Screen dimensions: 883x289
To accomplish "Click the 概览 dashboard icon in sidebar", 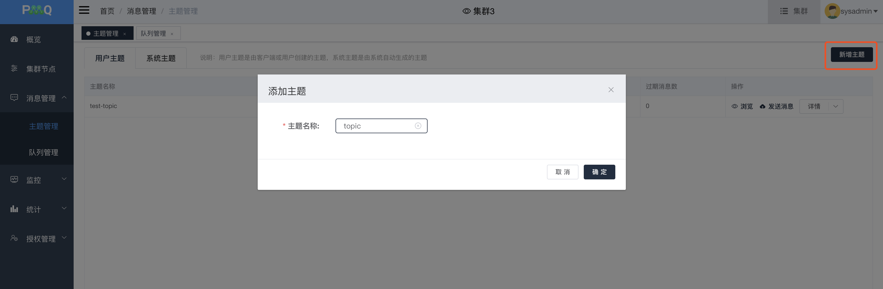I will click(x=14, y=39).
